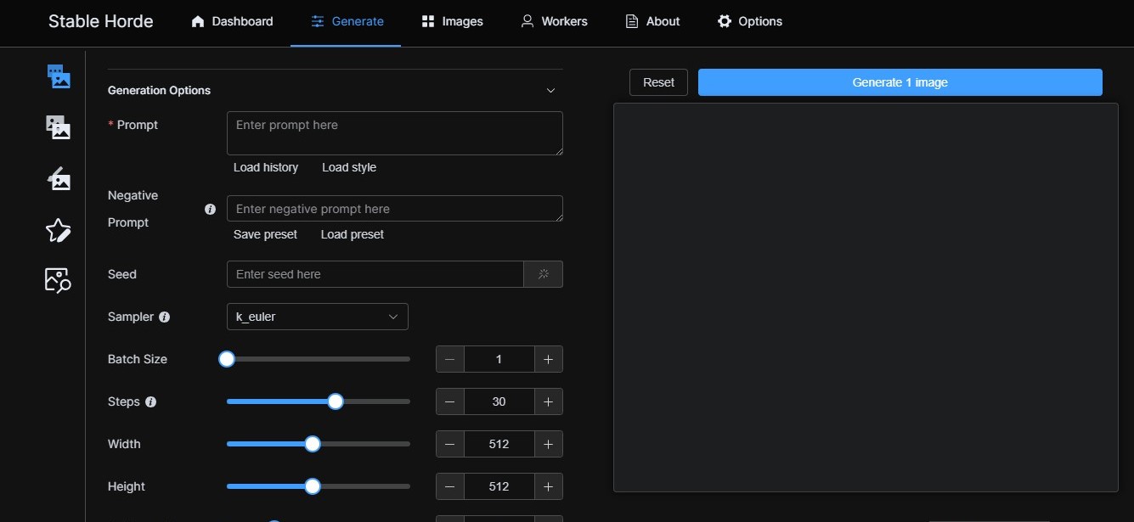Open the image interrogation search icon
The image size is (1134, 522).
(x=58, y=280)
